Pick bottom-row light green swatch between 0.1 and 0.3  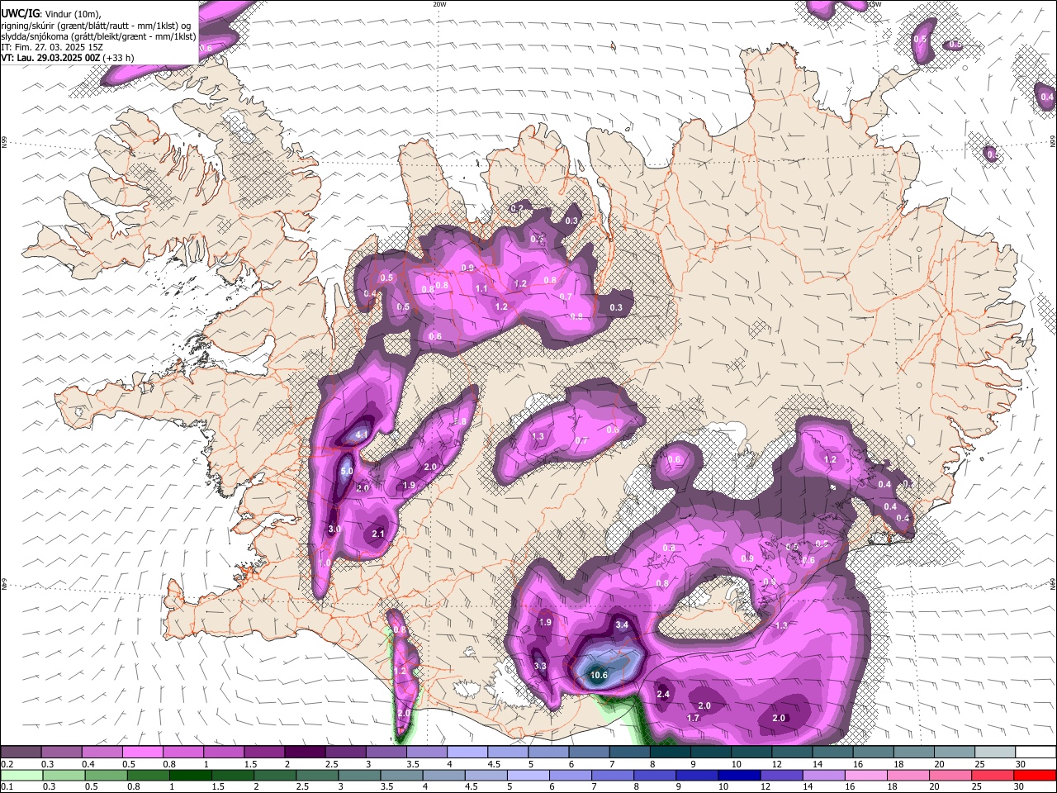[x=21, y=775]
